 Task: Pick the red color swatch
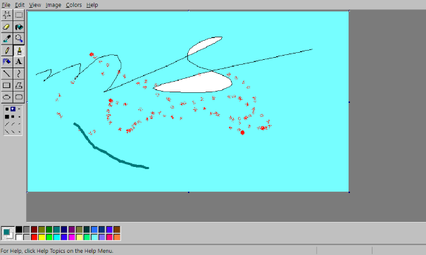coord(34,237)
